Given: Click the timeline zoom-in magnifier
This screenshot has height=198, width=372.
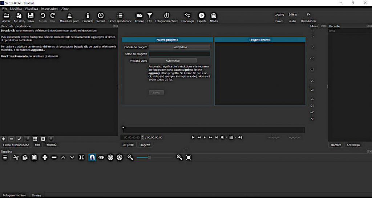Looking at the screenshot, I should click(x=179, y=157).
